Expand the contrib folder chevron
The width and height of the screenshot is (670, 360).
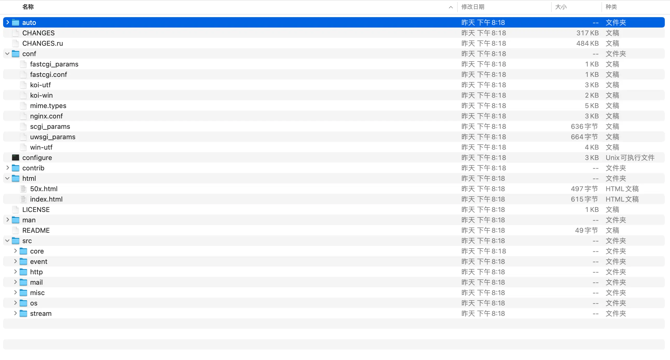(x=8, y=168)
